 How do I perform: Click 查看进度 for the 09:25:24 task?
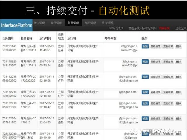pyautogui.click(x=155, y=62)
